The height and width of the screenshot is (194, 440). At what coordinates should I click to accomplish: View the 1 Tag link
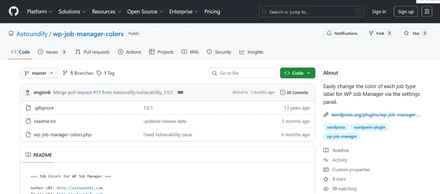pos(106,73)
